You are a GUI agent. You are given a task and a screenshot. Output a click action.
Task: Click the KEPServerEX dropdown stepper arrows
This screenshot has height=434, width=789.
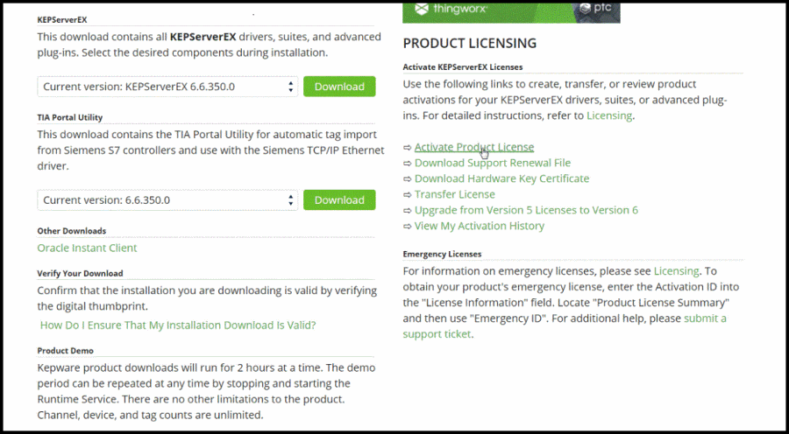[x=291, y=87]
